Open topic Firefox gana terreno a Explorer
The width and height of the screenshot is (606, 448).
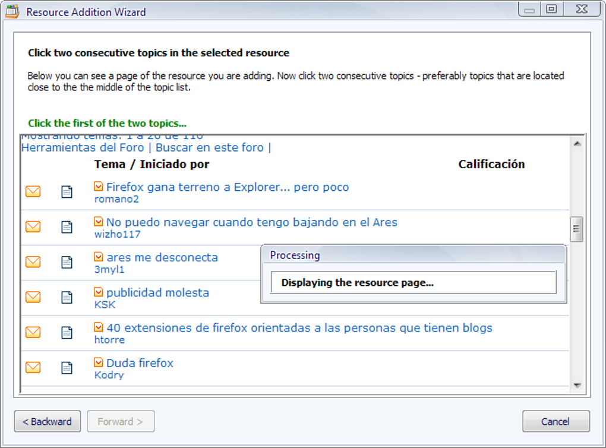227,187
